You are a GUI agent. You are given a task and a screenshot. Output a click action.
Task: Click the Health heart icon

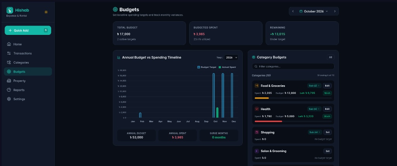pyautogui.click(x=257, y=109)
